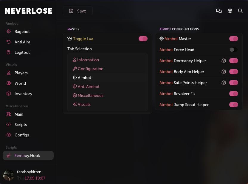Open Dormancy Helper gear settings
248x184 pixels.
coord(224,61)
